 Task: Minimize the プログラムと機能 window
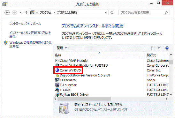[x=151, y=3]
